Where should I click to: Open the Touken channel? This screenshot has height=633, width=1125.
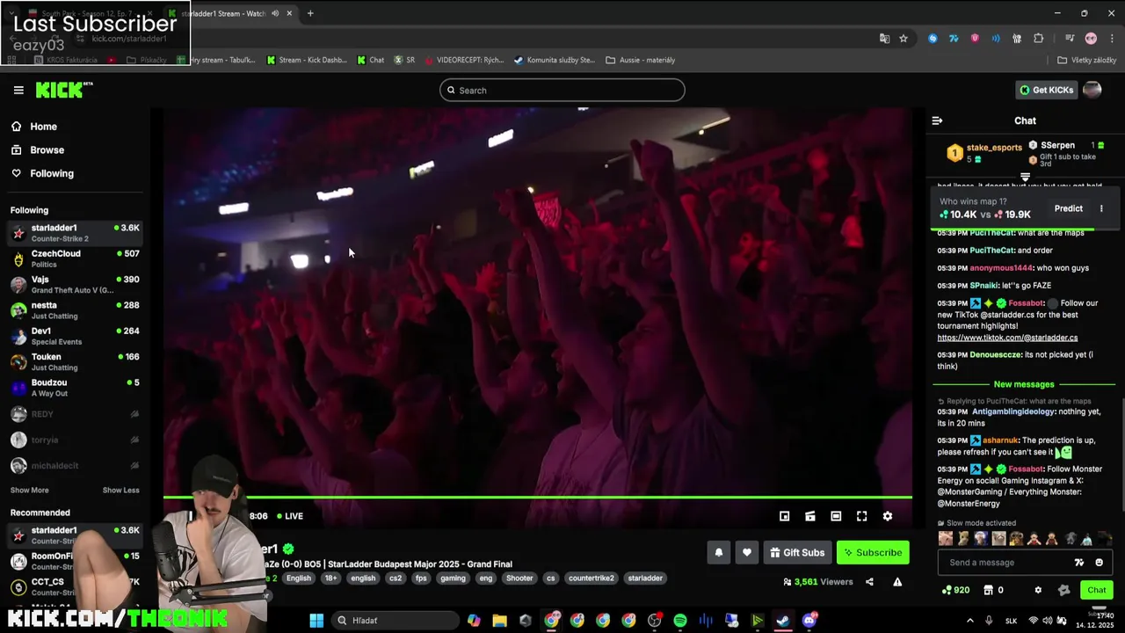click(75, 361)
